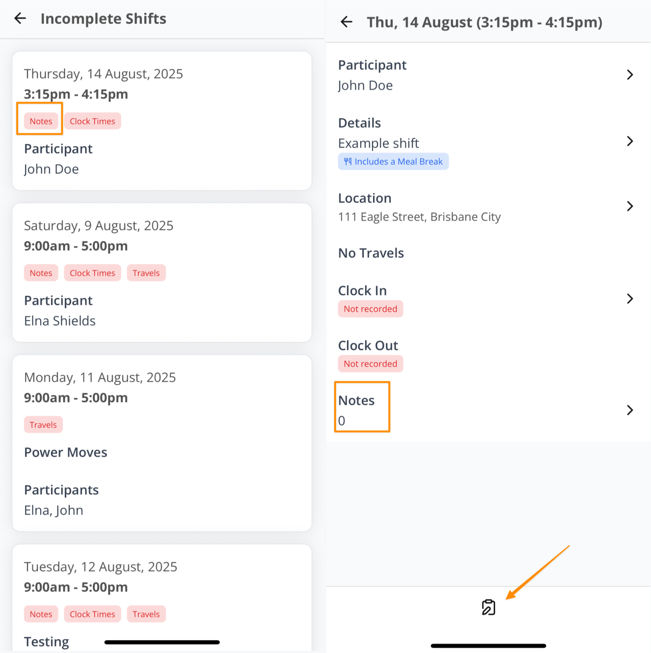
Task: Tap back arrow on Thu, 14 August shift
Action: click(347, 22)
